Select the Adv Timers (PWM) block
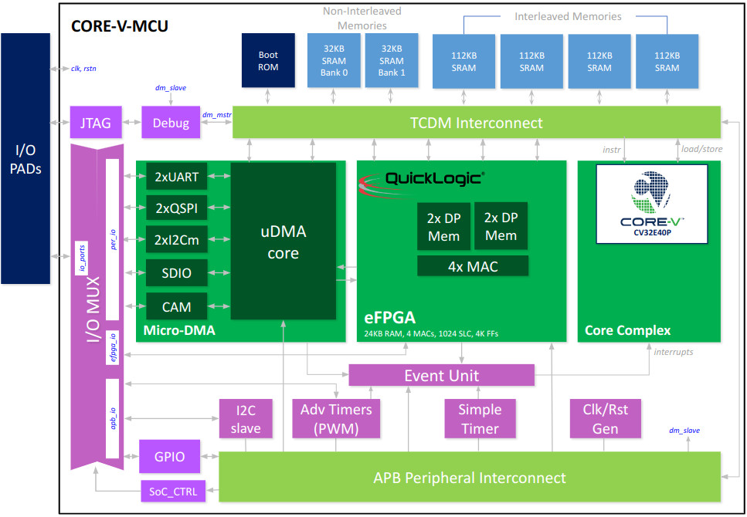Viewport: 747px width, 517px height. click(x=335, y=419)
